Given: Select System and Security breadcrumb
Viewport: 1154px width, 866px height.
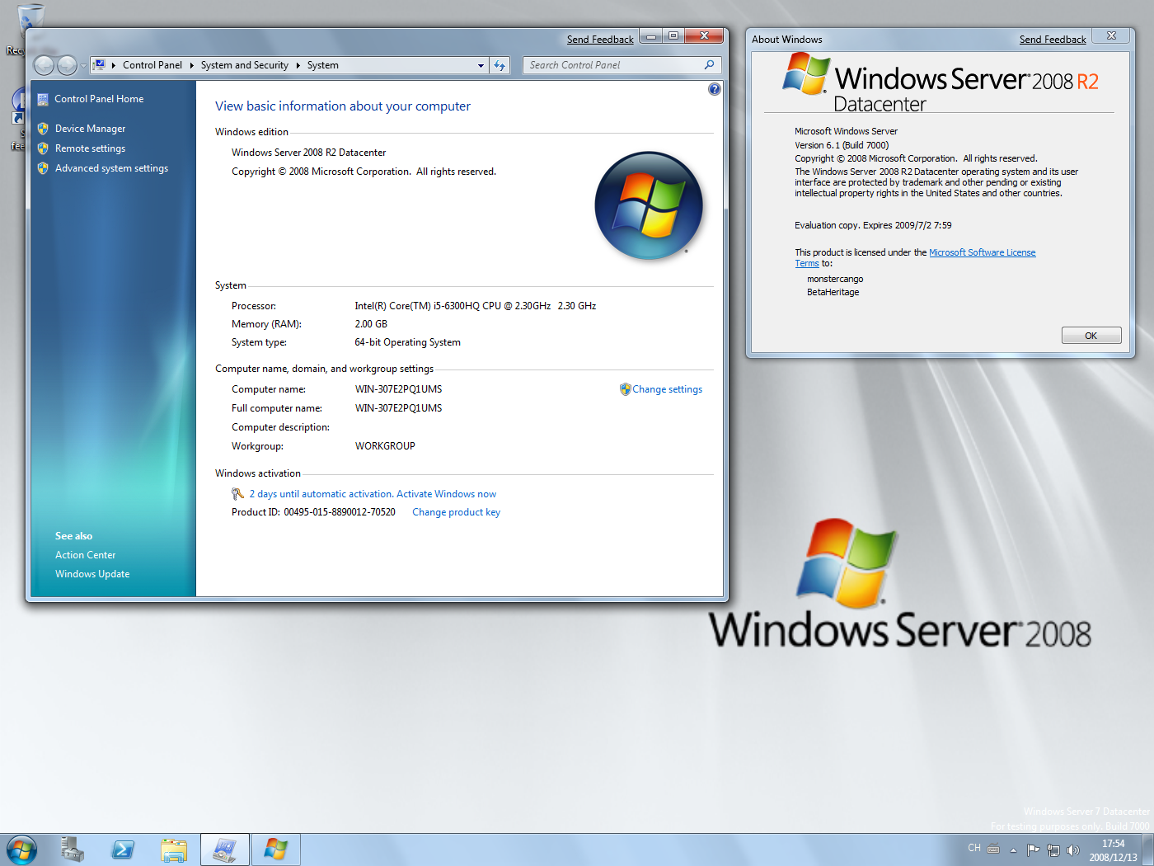Looking at the screenshot, I should (245, 65).
